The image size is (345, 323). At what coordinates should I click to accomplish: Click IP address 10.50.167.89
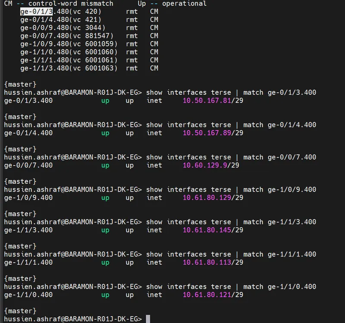(207, 133)
